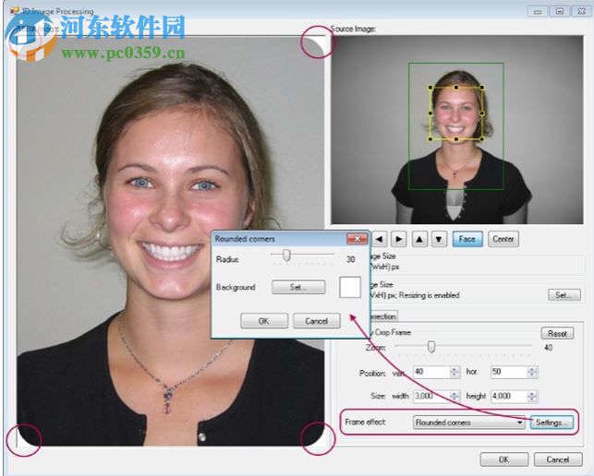
Task: Click Cancel in the ID Image Processing window
Action: (558, 459)
